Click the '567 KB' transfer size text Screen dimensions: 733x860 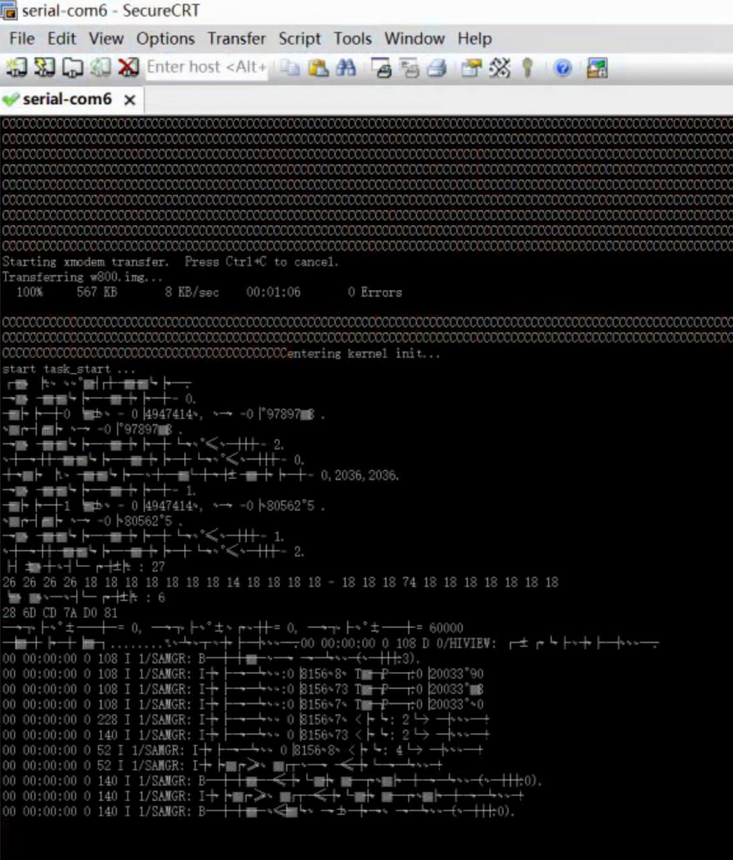pos(97,292)
